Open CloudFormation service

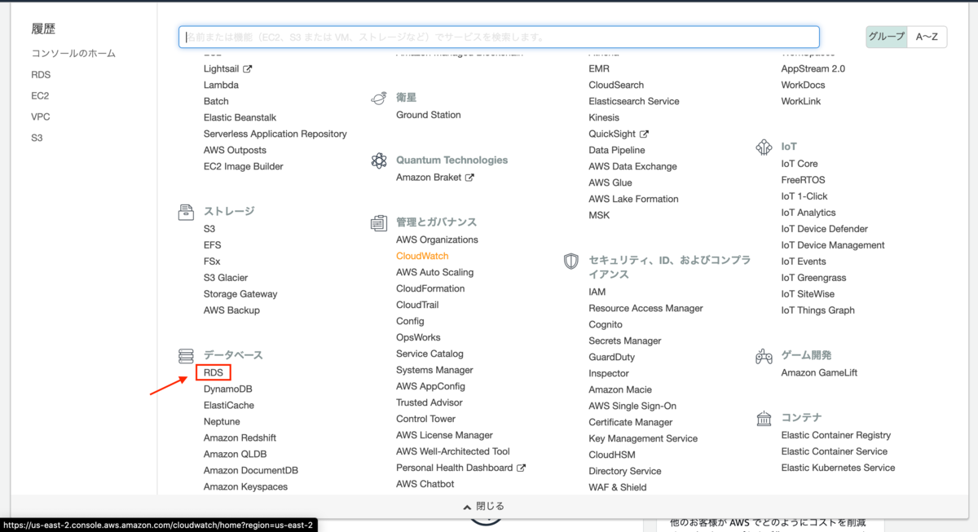tap(430, 288)
